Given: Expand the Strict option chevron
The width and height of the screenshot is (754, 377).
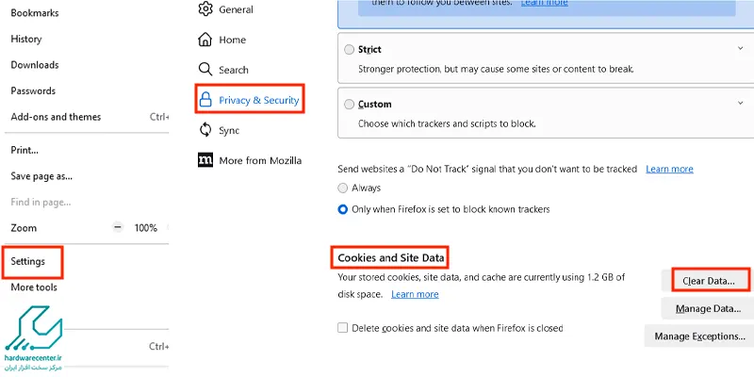Looking at the screenshot, I should coord(740,48).
